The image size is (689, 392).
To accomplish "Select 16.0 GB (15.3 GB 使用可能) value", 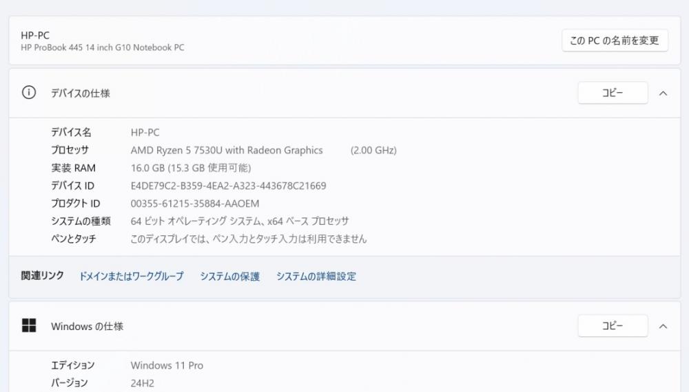I will tap(191, 168).
